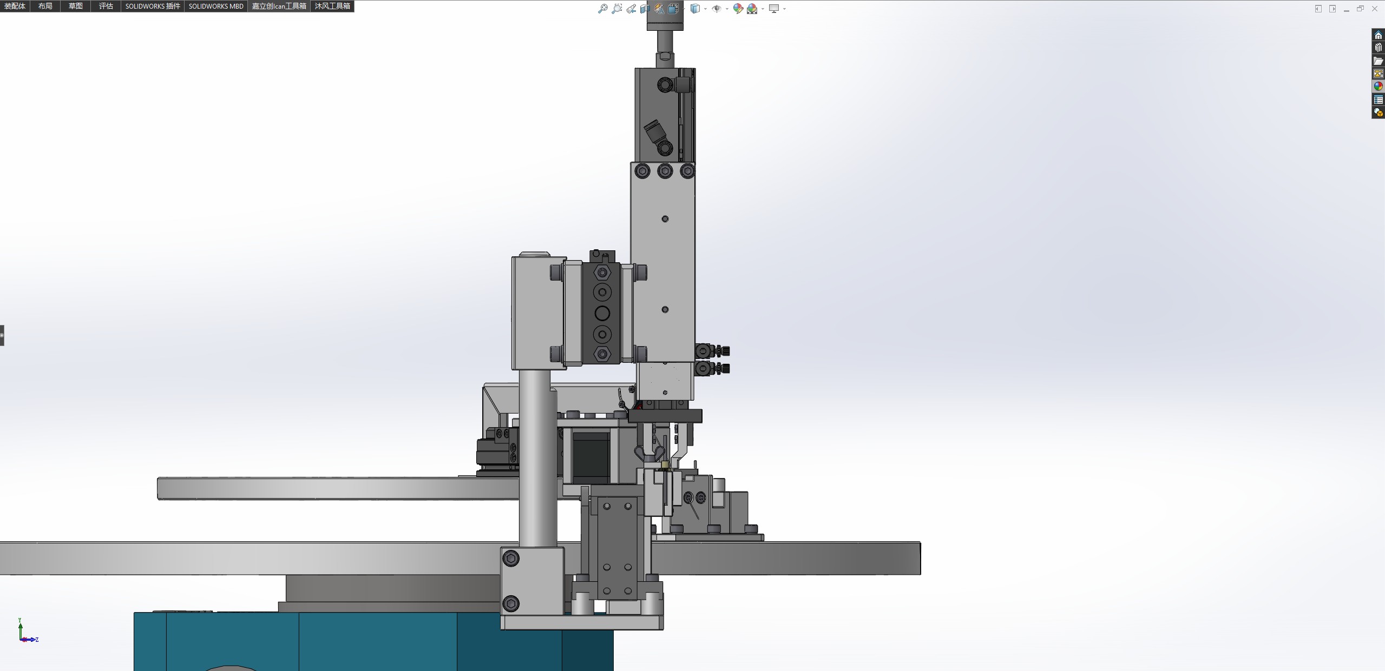Expand the hidden left panel handle

(2, 335)
